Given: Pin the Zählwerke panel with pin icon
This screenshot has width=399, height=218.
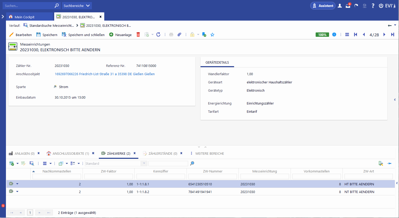Looking at the screenshot, I should (x=389, y=163).
